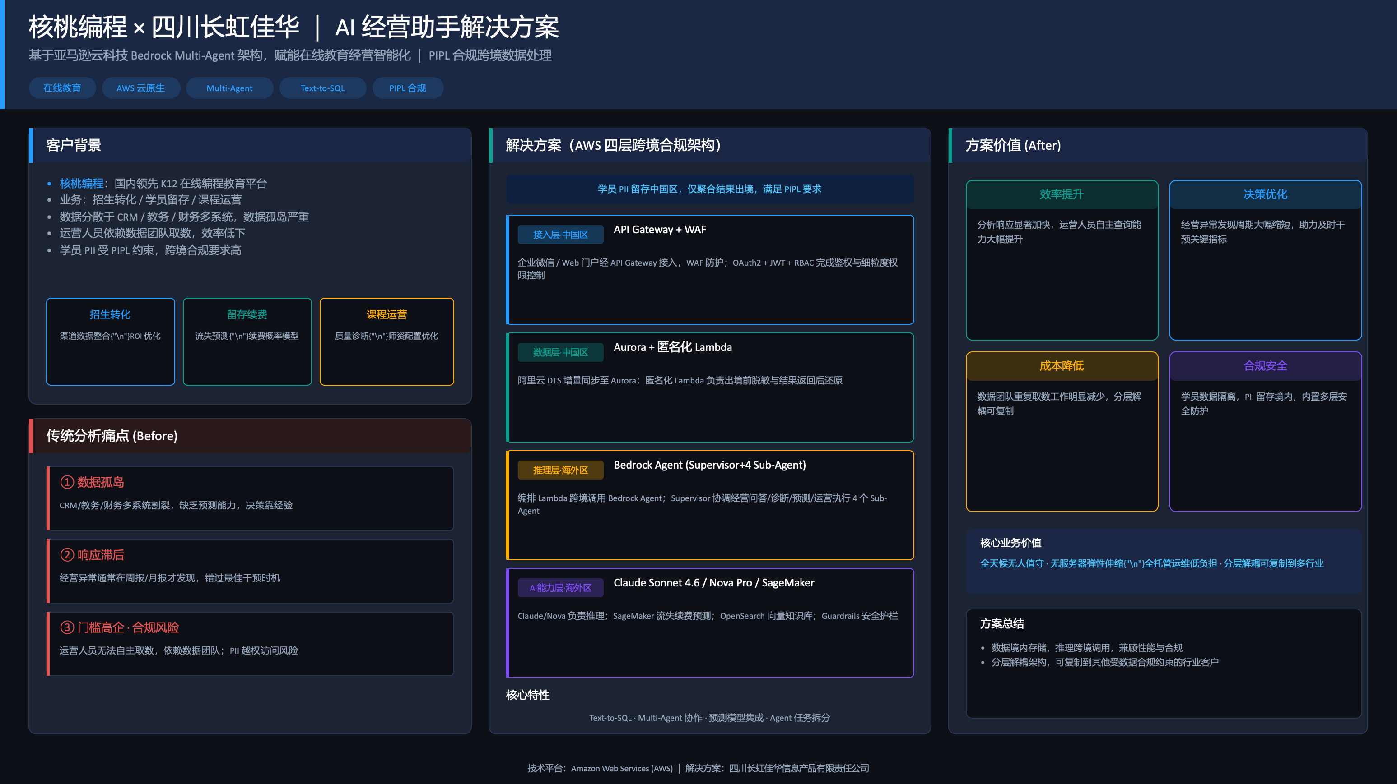Click the 客户背景 section header
The width and height of the screenshot is (1397, 784).
[250, 145]
